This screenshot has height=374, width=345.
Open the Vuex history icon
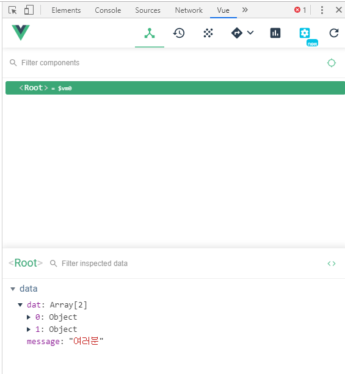click(x=178, y=33)
